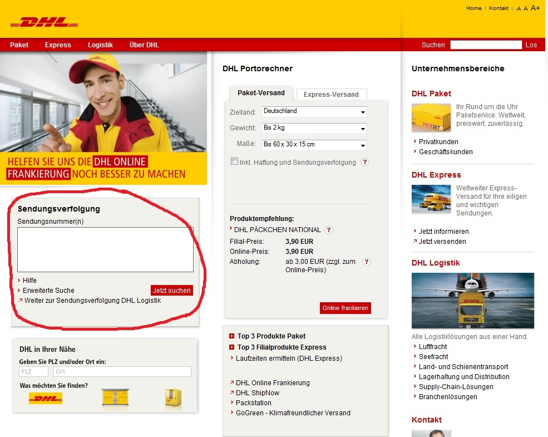
Task: Select the DHL logo branch finder icon
Action: point(46,398)
